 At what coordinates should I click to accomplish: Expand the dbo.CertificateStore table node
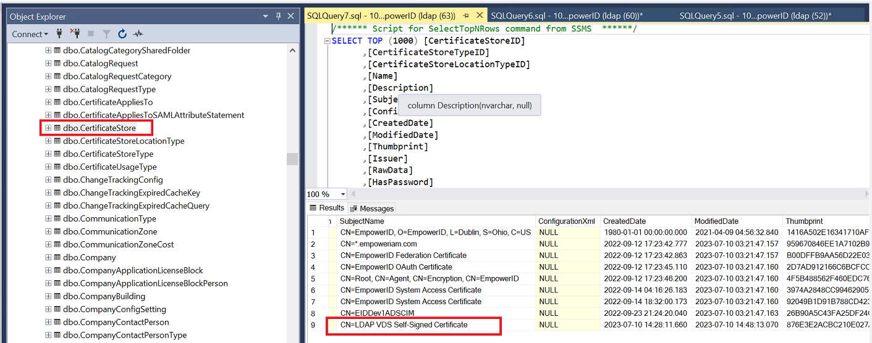pyautogui.click(x=48, y=128)
